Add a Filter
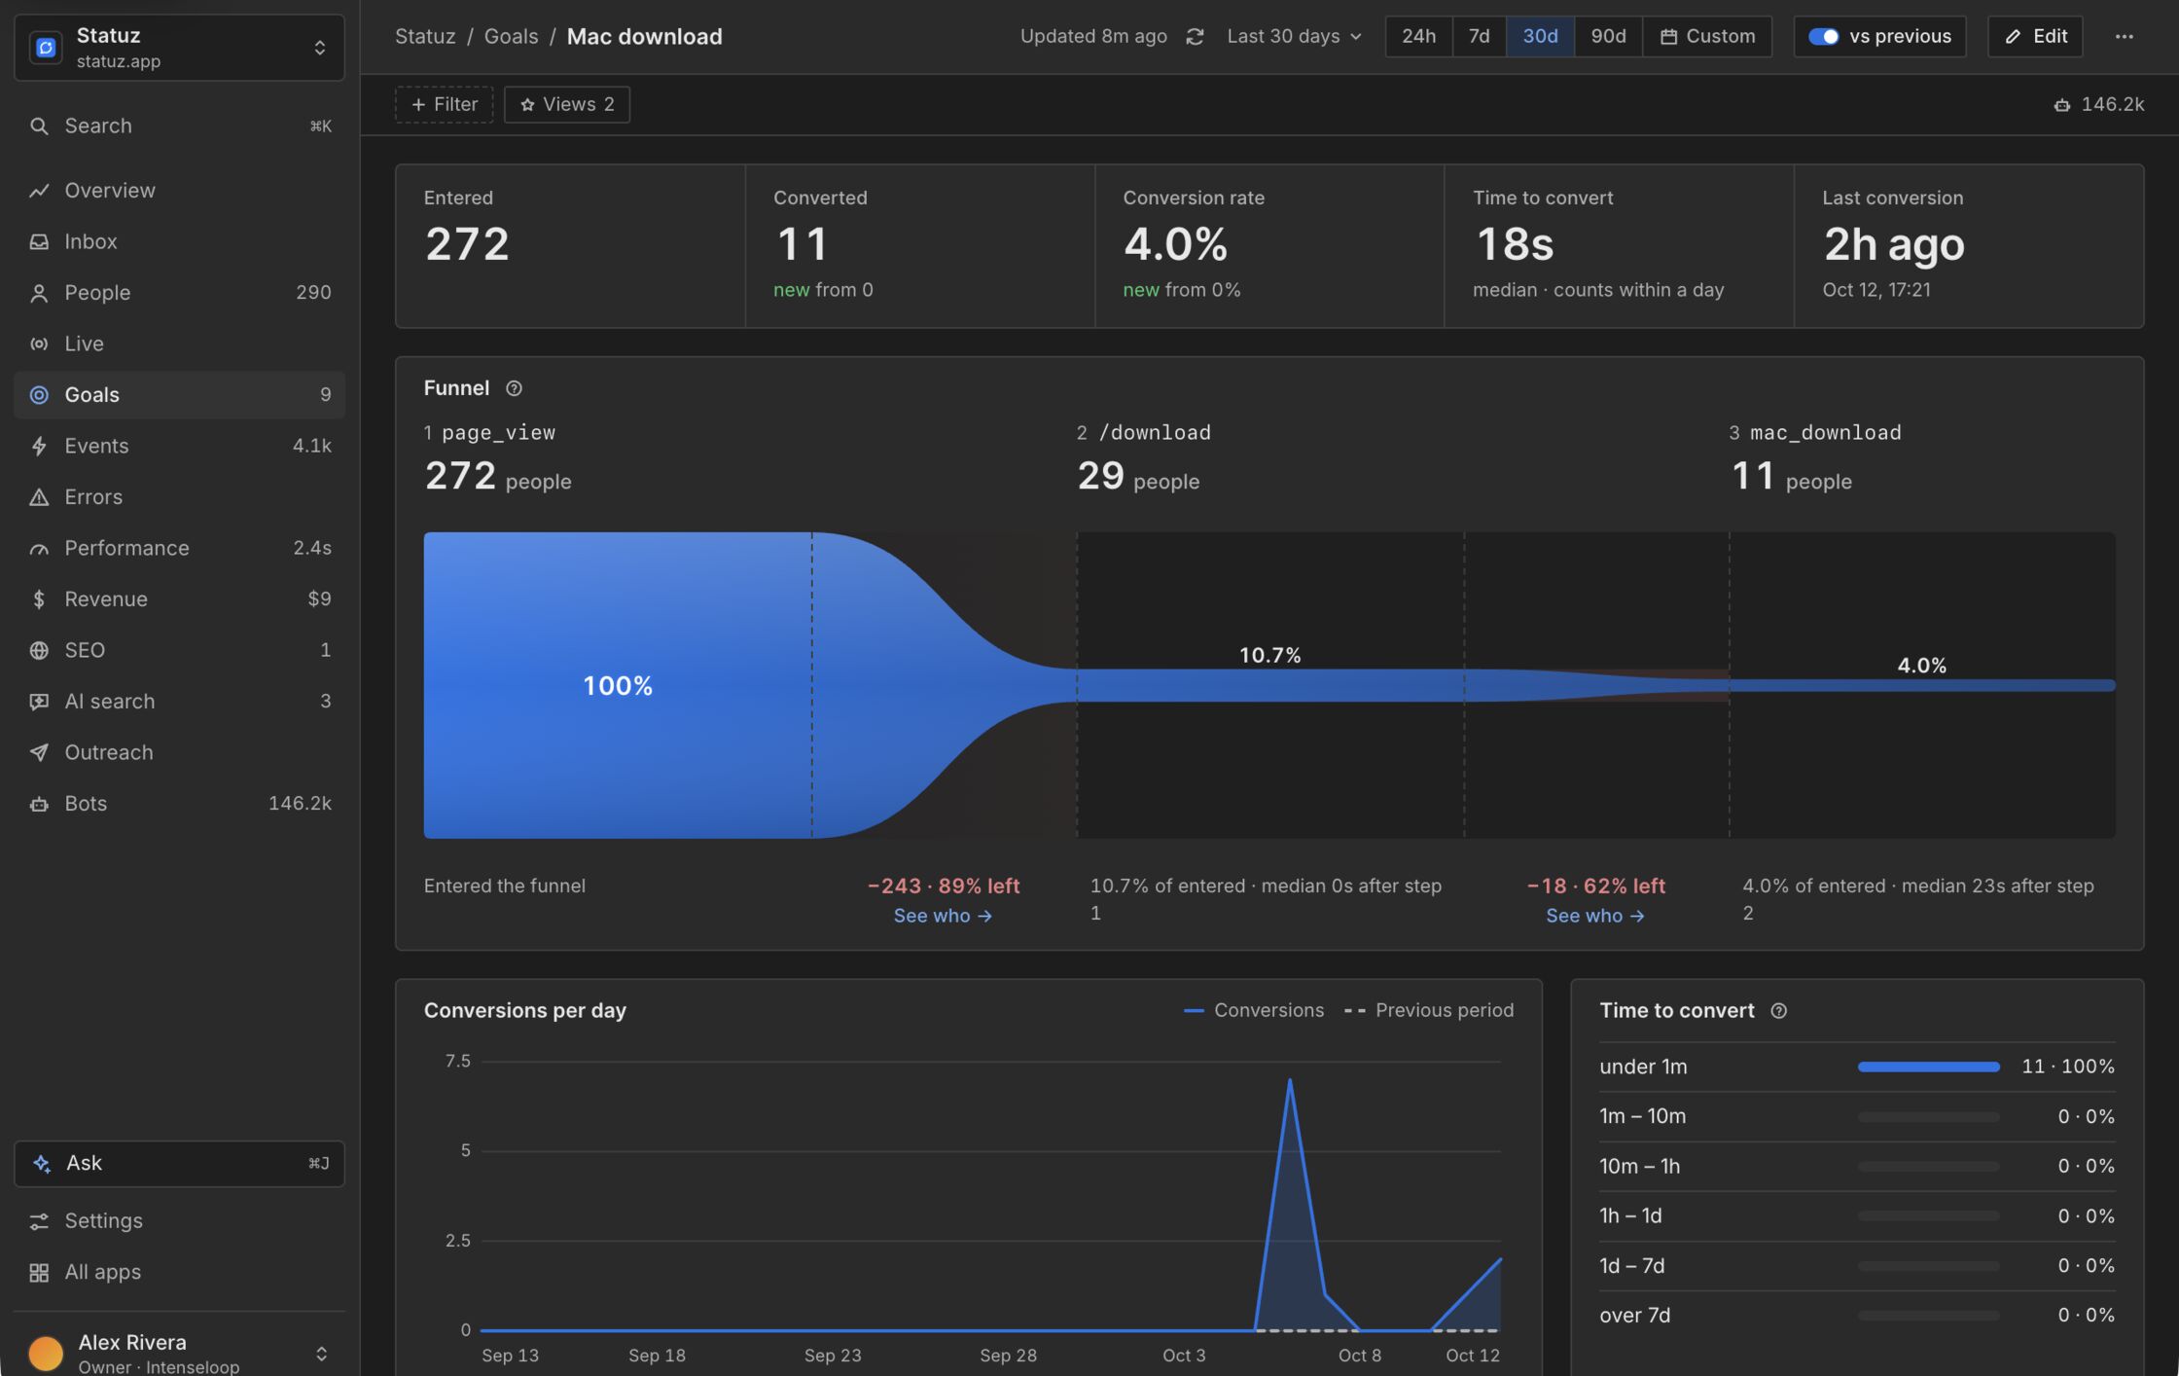 [x=444, y=104]
